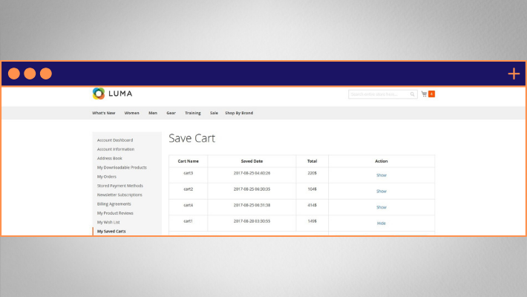Click the third orange window dot
The image size is (527, 297).
[x=46, y=74]
